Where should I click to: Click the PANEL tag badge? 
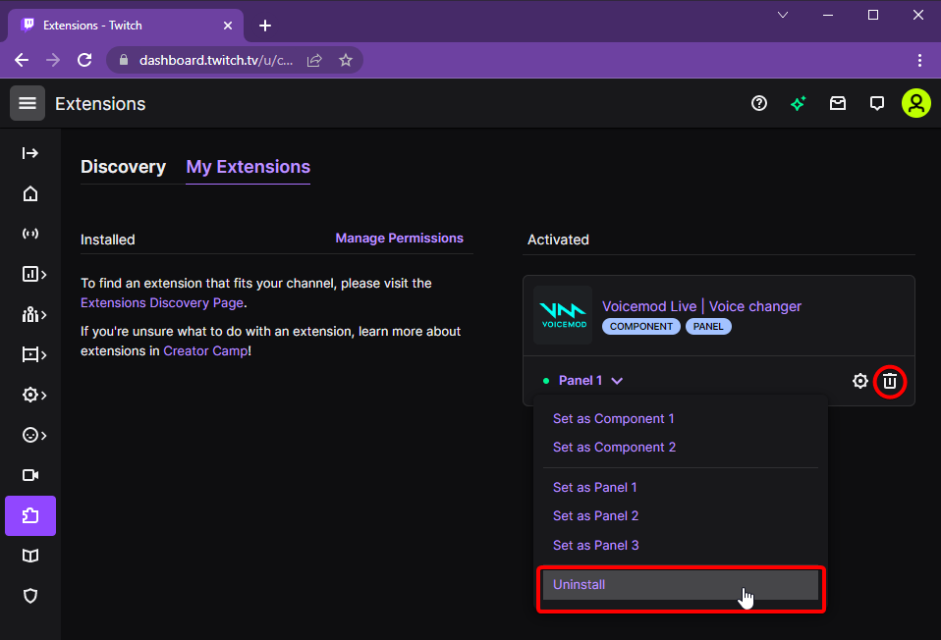pyautogui.click(x=708, y=326)
